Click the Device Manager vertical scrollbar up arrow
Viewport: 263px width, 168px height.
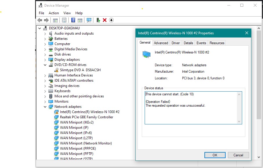259,28
